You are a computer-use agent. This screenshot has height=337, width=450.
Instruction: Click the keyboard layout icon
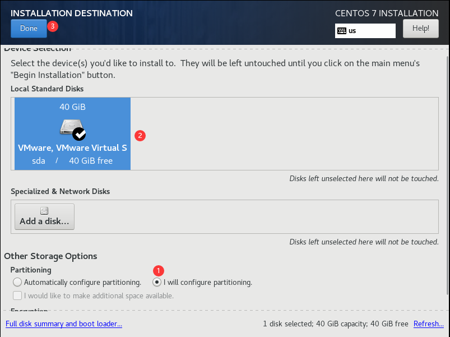[341, 31]
